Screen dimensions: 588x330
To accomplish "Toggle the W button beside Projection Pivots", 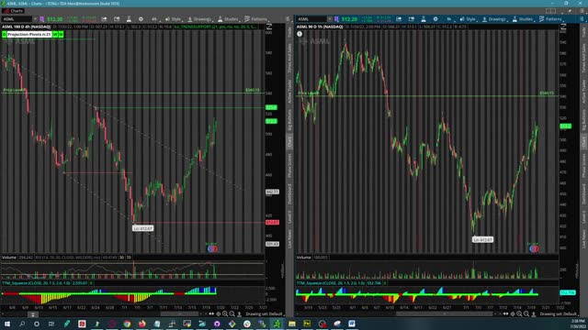I will click(x=55, y=35).
